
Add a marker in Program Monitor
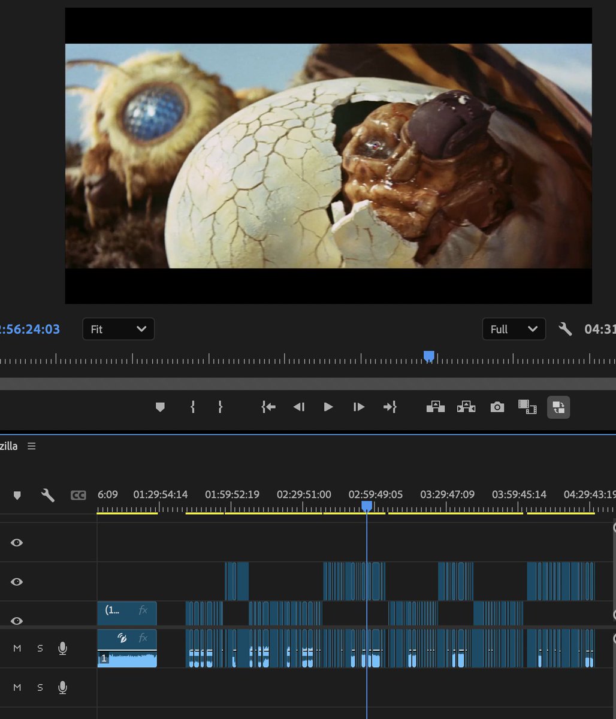tap(160, 407)
